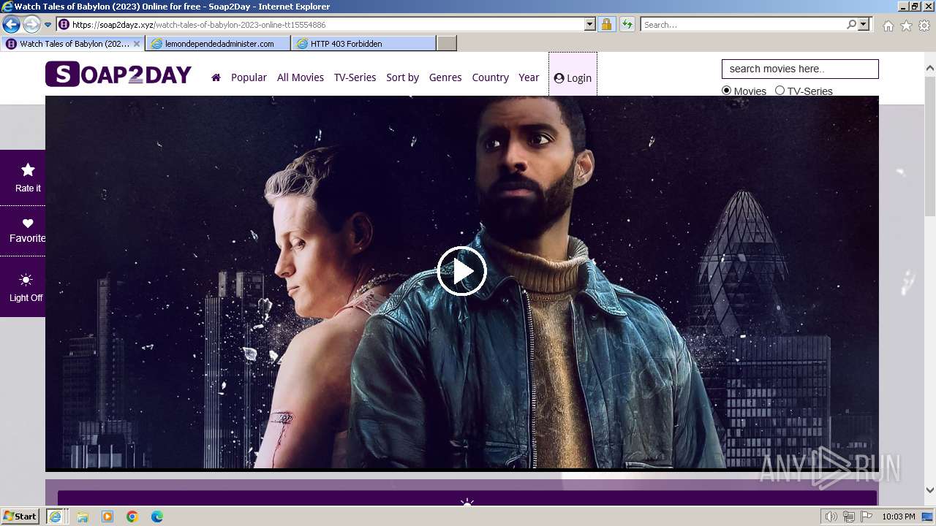Open the Windows Start menu
936x526 pixels.
(x=20, y=517)
